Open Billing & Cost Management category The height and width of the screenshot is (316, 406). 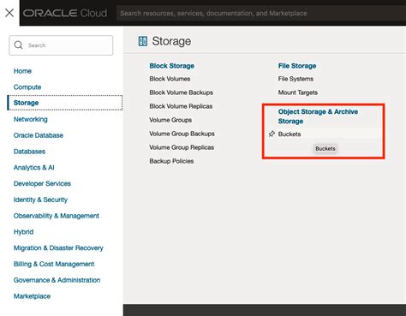click(x=54, y=264)
